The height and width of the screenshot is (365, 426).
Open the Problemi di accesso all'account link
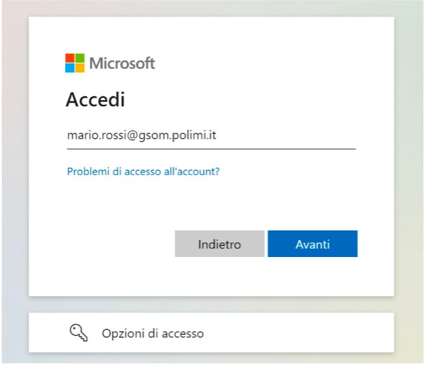click(x=143, y=172)
